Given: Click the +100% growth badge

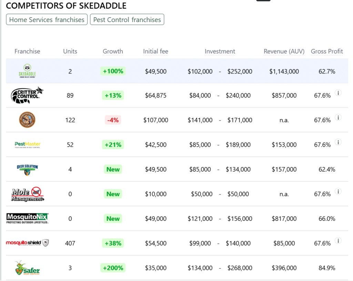Looking at the screenshot, I should (x=113, y=71).
